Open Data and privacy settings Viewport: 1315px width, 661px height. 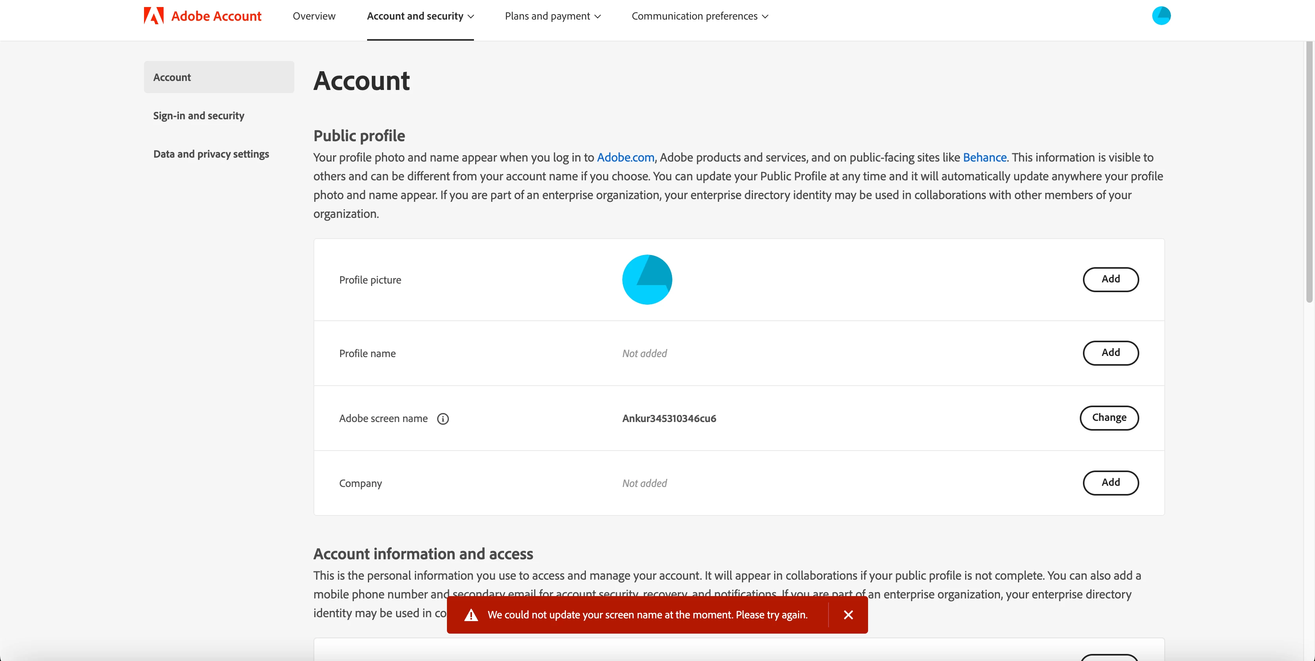(211, 154)
